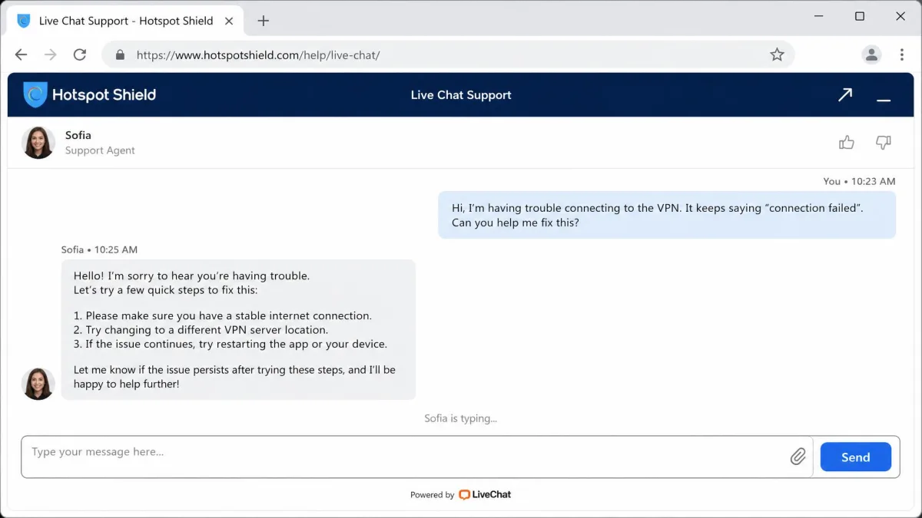
Task: Send the chat message
Action: 856,457
